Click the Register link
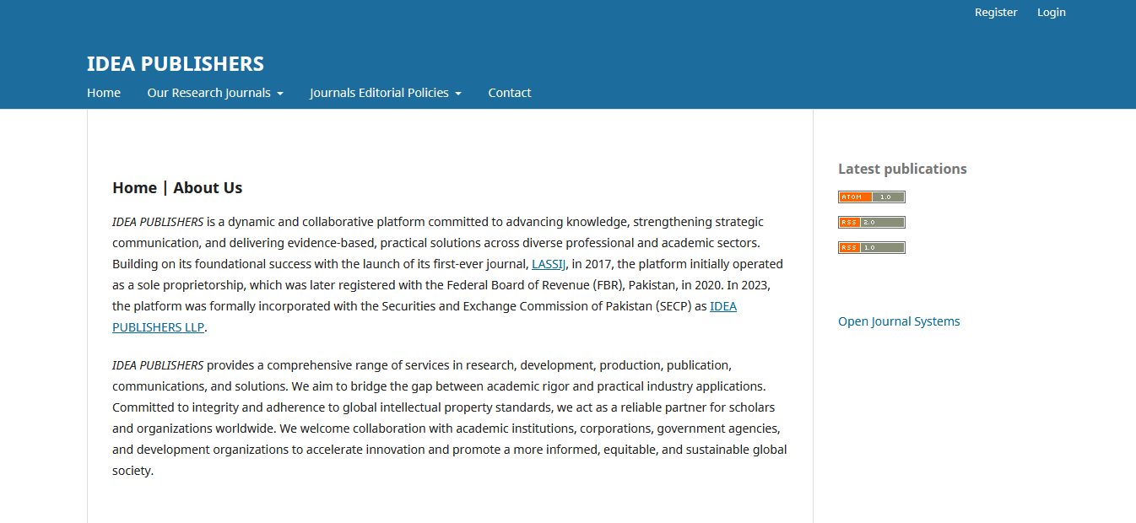 pyautogui.click(x=996, y=13)
